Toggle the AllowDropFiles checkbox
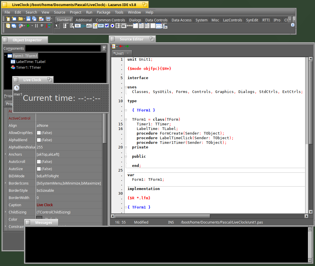The height and width of the screenshot is (266, 315). click(x=39, y=133)
